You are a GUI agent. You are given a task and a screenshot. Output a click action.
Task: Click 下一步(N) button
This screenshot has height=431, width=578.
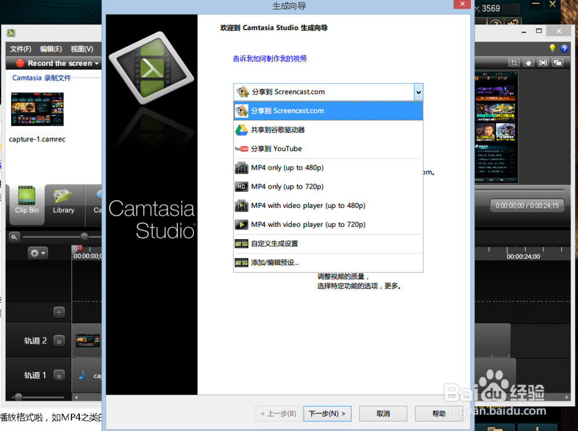pyautogui.click(x=327, y=414)
